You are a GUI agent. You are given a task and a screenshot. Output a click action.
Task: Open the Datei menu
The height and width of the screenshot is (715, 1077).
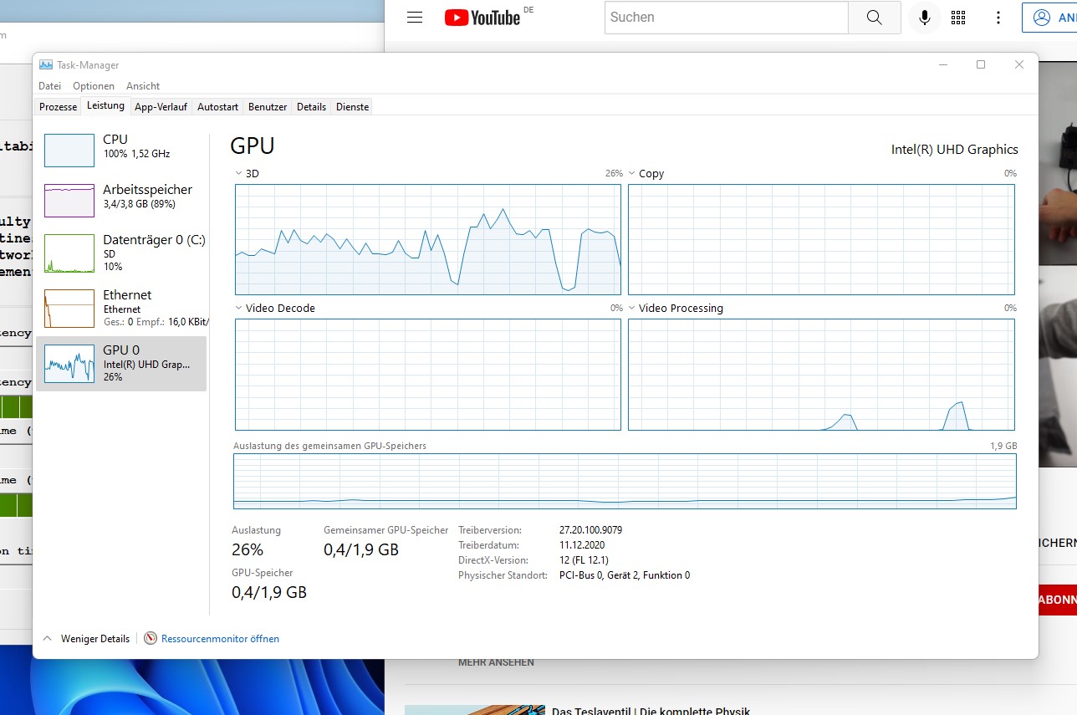(x=49, y=86)
